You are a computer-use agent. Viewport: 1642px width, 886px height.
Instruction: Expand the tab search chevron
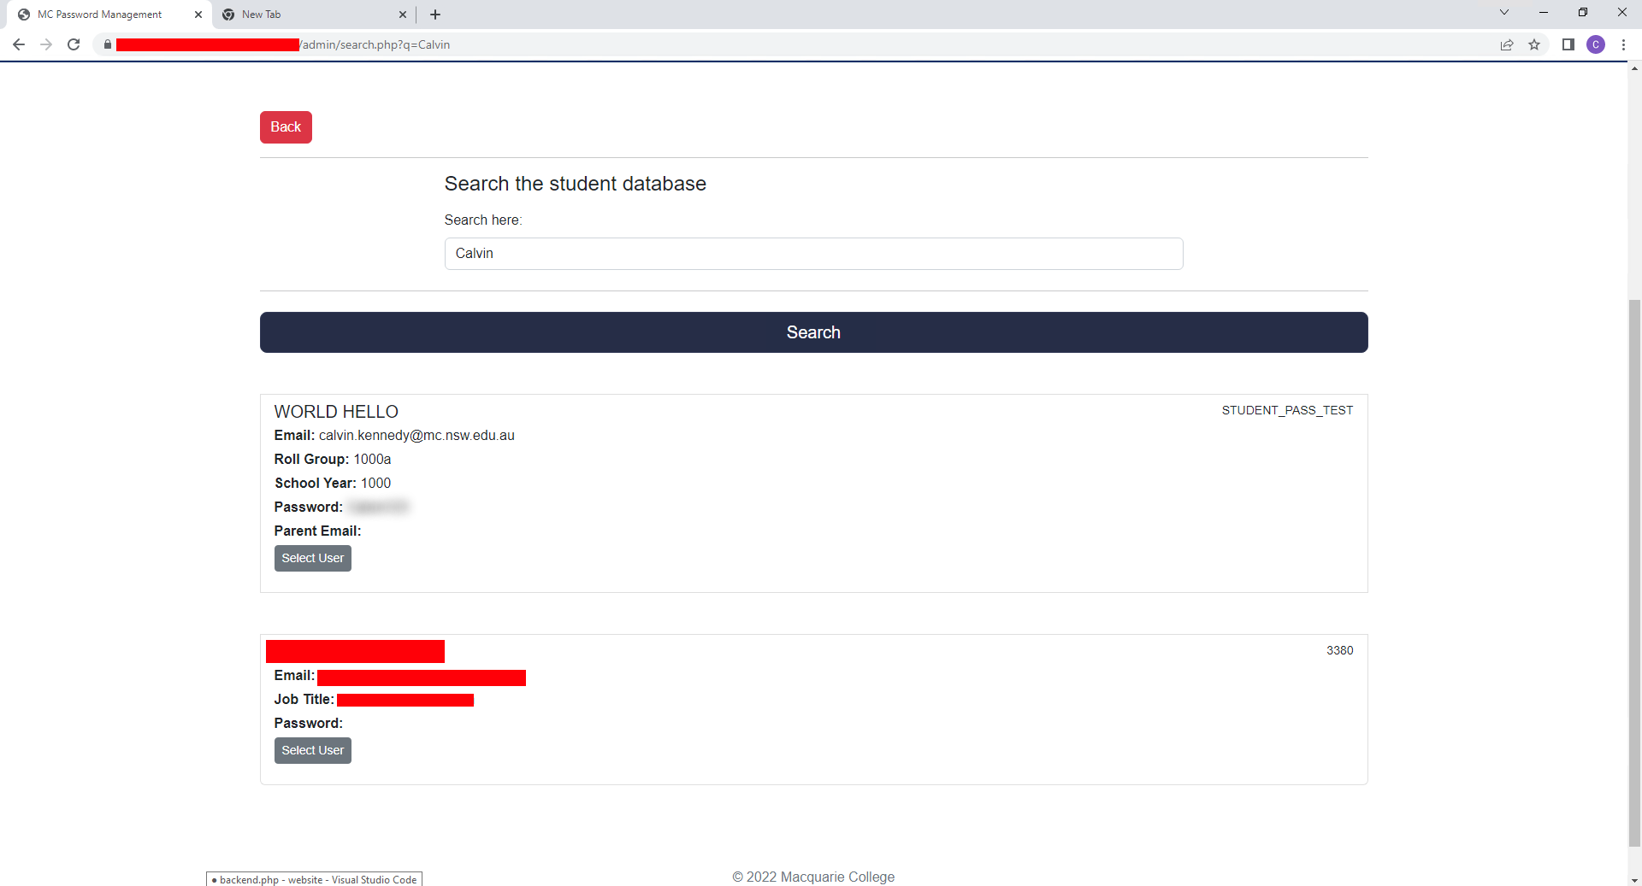point(1504,13)
